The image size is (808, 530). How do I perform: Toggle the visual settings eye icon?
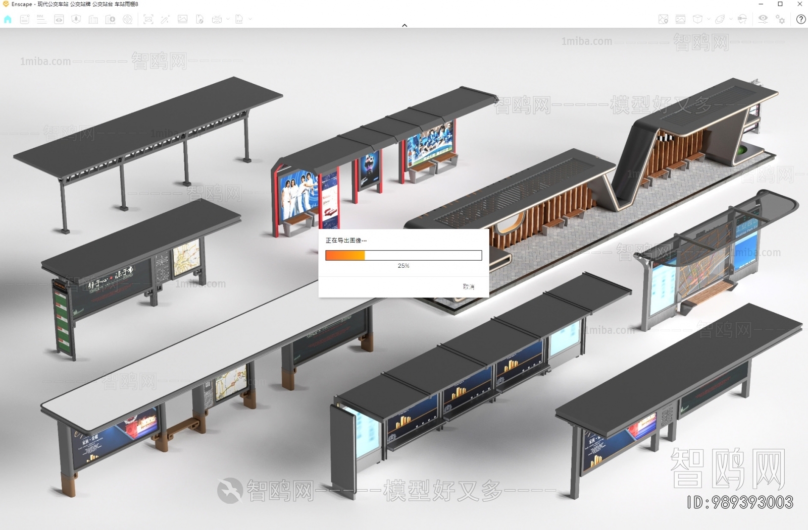coord(763,19)
